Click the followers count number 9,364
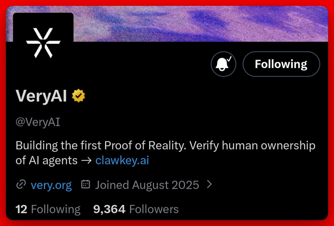The height and width of the screenshot is (226, 334). coord(109,209)
